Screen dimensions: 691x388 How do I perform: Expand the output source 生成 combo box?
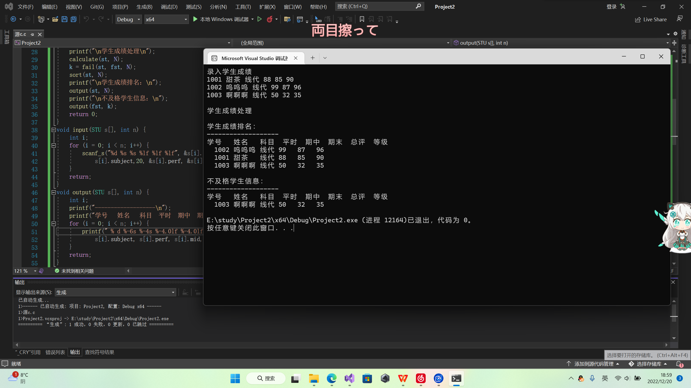pos(173,292)
